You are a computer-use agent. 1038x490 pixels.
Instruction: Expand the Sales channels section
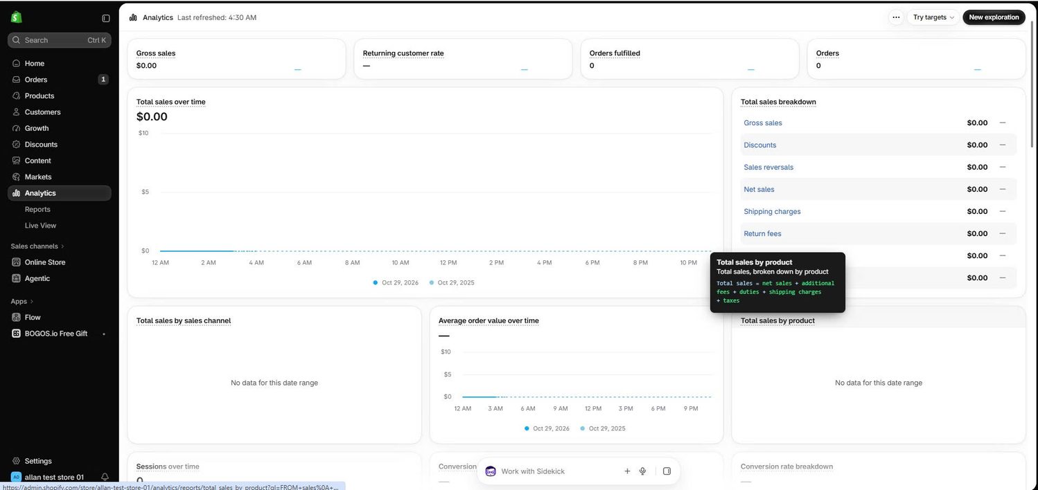tap(37, 246)
